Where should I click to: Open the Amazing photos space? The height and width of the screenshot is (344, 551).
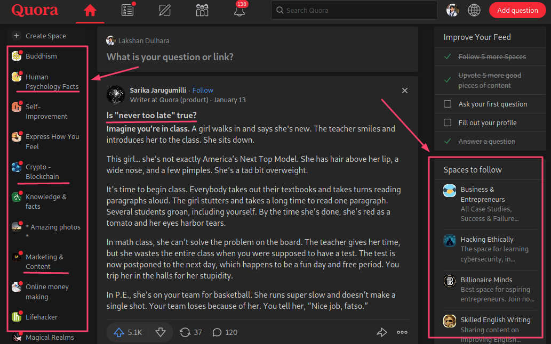coord(53,231)
